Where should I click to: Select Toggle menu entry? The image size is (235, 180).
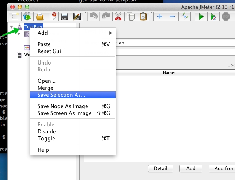73,139
